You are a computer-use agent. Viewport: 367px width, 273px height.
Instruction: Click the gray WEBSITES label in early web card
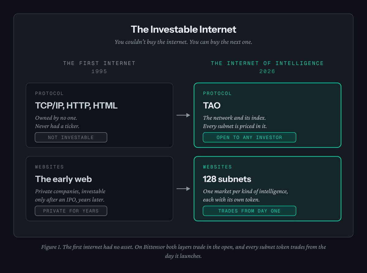(49, 167)
